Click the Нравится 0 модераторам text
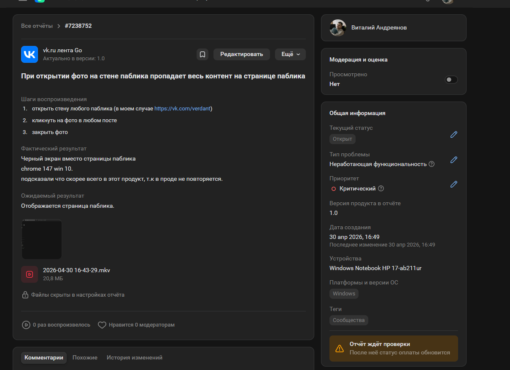Image resolution: width=510 pixels, height=370 pixels. tap(142, 325)
